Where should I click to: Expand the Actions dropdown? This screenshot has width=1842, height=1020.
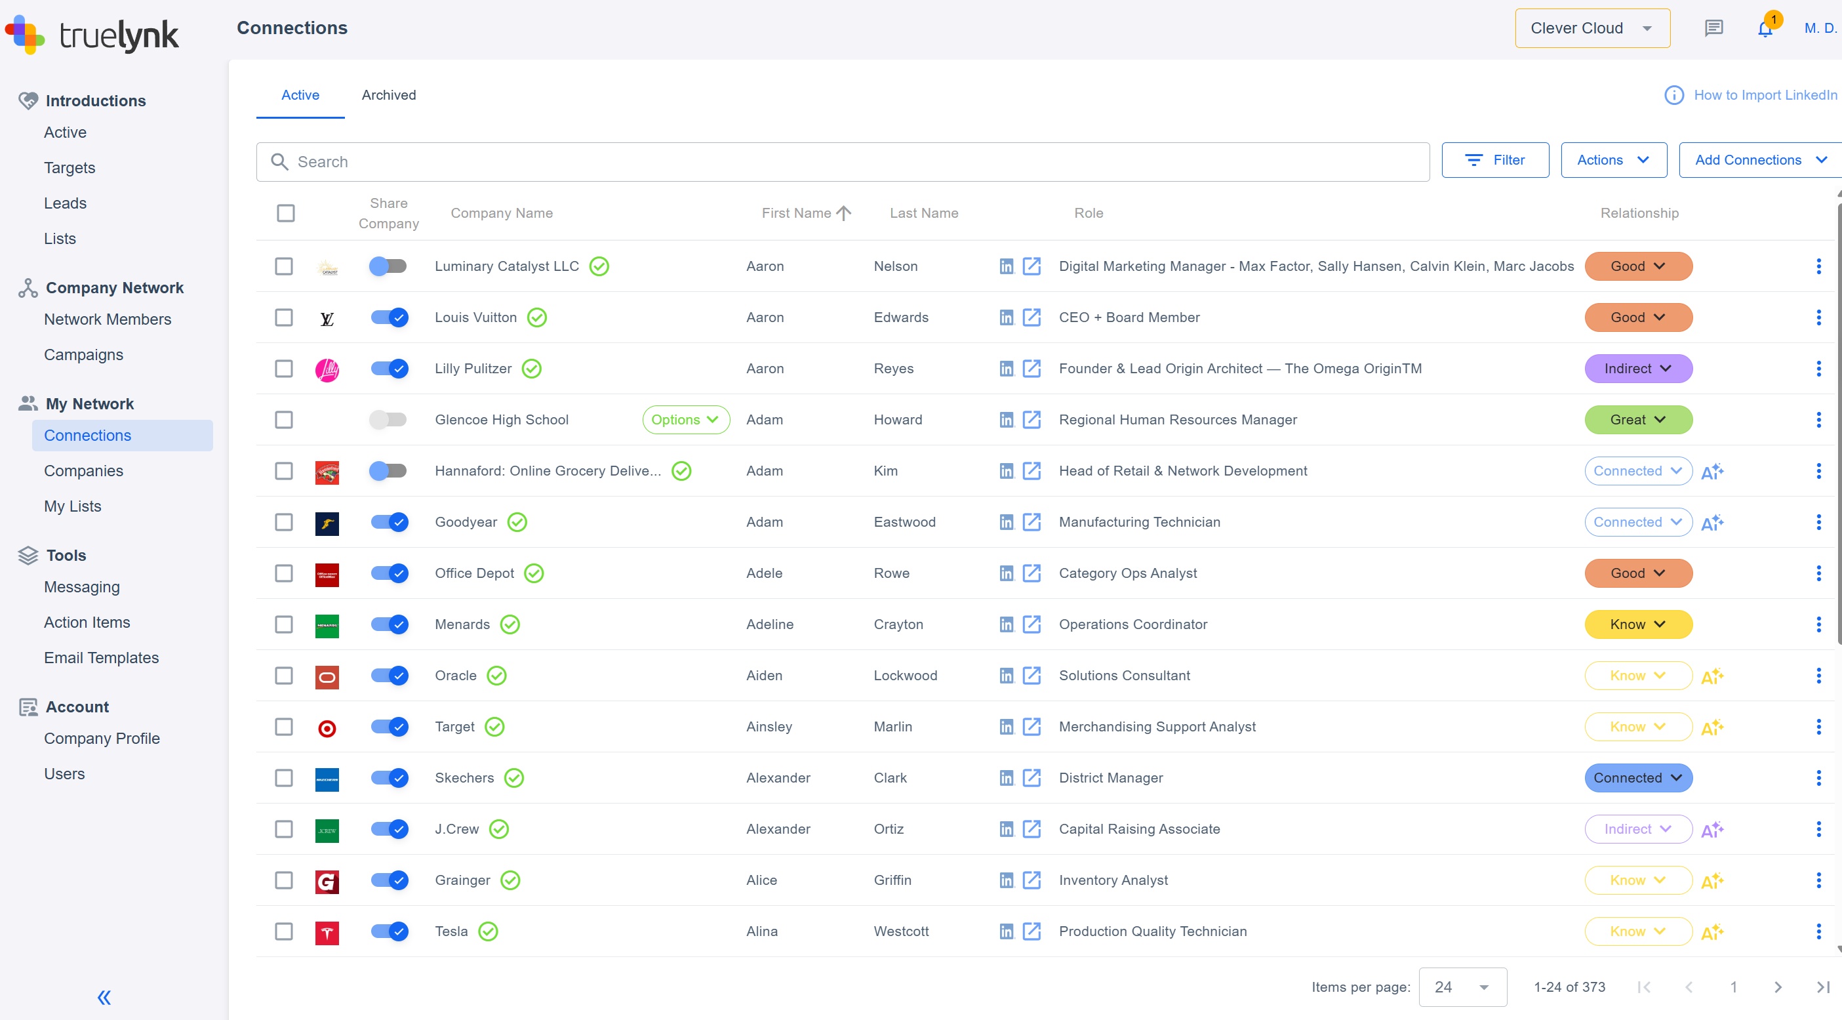coord(1613,160)
